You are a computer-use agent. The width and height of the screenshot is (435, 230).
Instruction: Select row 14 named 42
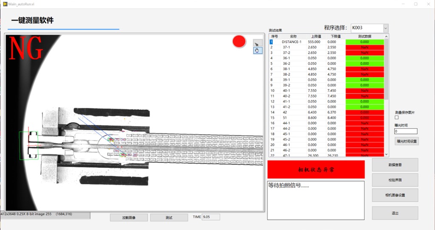coord(285,112)
